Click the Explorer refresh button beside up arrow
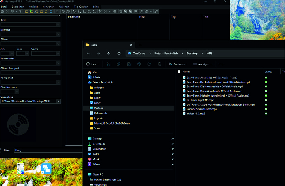The image size is (285, 186). coord(119,53)
